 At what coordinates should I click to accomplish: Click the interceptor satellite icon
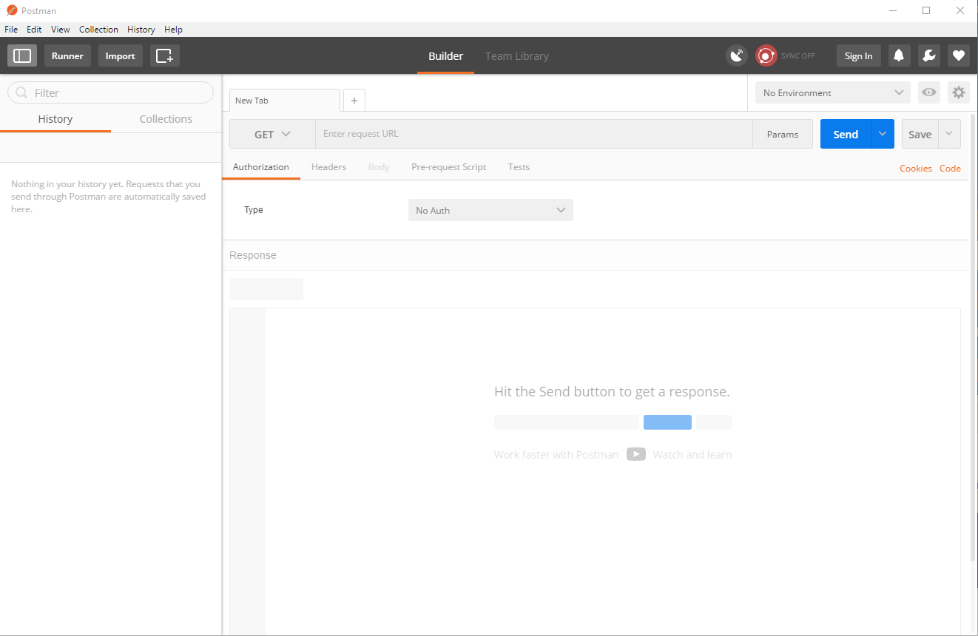click(x=737, y=55)
